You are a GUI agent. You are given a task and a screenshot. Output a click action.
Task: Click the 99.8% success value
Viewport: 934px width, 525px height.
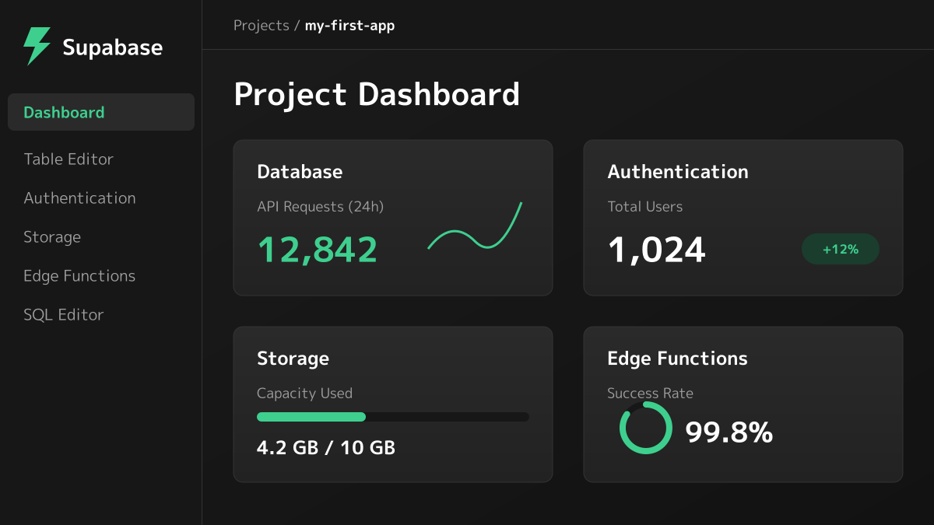point(729,432)
